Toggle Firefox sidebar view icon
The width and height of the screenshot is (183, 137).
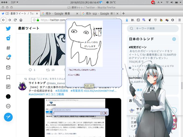pyautogui.click(x=138, y=20)
